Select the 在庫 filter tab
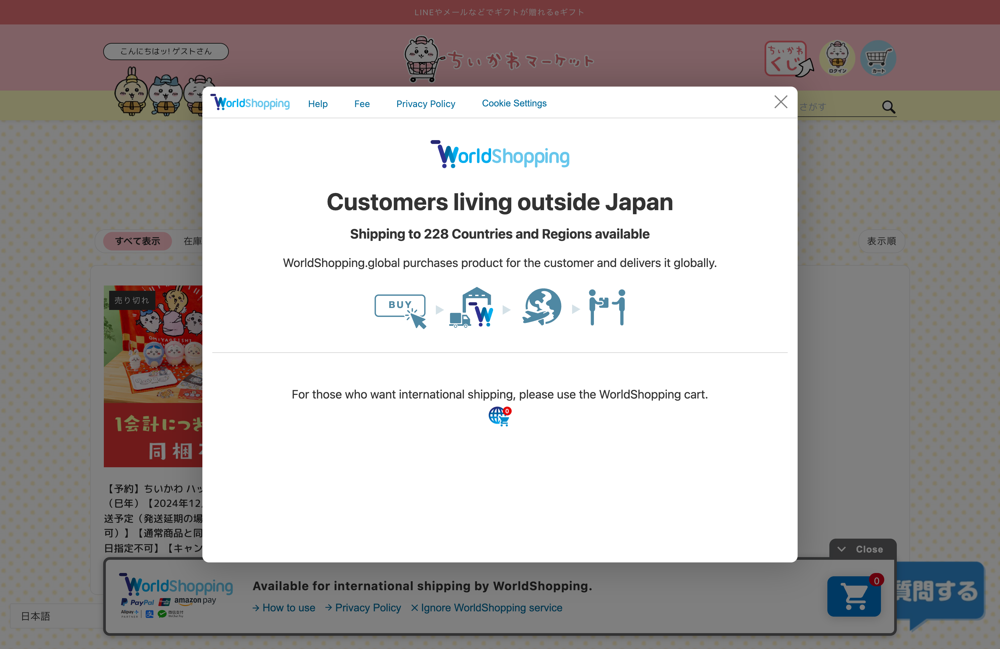This screenshot has width=1000, height=649. [x=193, y=241]
